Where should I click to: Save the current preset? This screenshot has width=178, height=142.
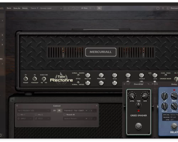click(9, 8)
